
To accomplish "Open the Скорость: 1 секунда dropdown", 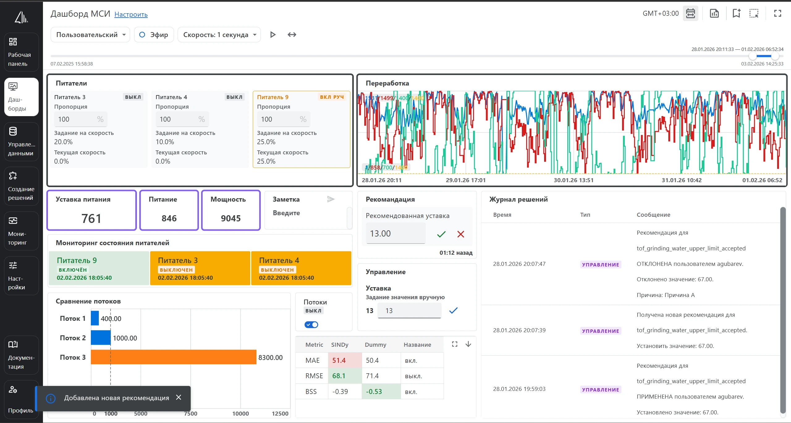I will click(219, 35).
